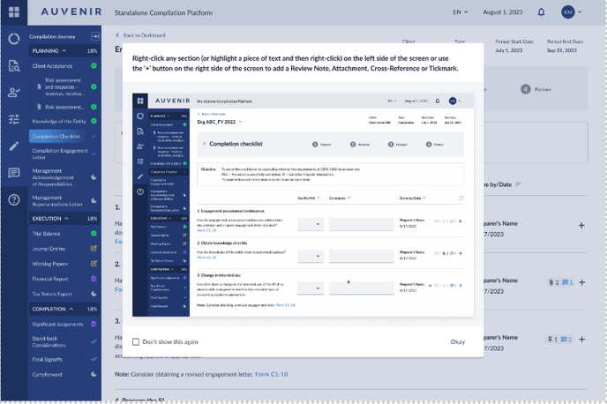Viewport: 607px width, 404px height.
Task: Open the team members icon in left rail
Action: pyautogui.click(x=13, y=93)
